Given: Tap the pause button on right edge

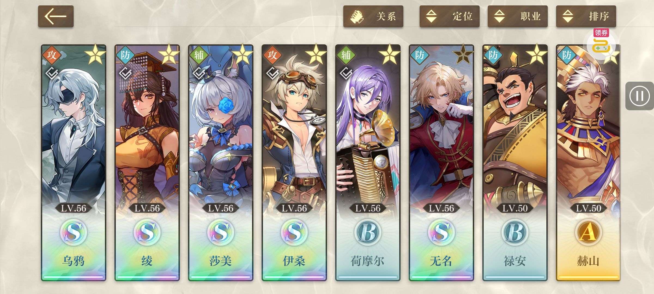Looking at the screenshot, I should click(x=639, y=96).
